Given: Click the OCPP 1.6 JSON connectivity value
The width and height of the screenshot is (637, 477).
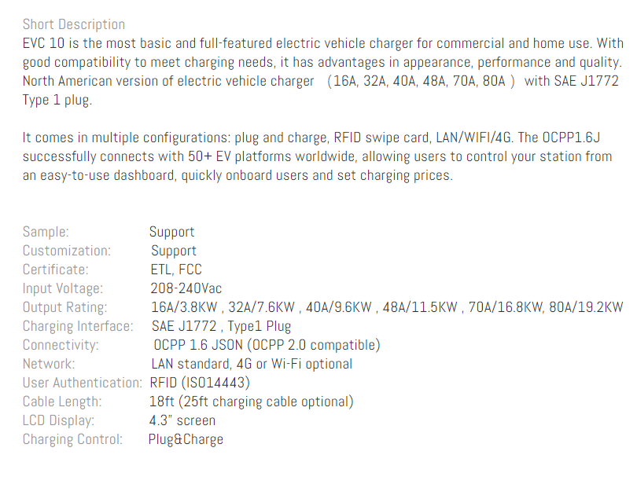Looking at the screenshot, I should point(198,345).
